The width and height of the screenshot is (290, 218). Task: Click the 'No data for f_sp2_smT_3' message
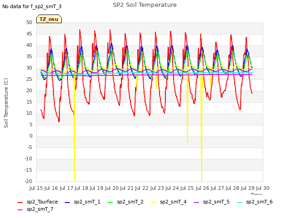(32, 6)
